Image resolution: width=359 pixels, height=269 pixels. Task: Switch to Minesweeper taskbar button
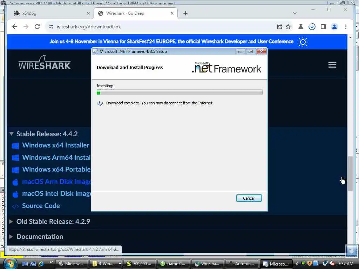click(72, 264)
